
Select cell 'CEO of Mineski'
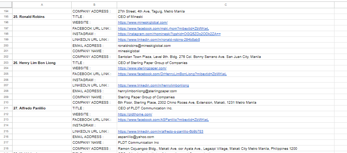click(x=226, y=16)
